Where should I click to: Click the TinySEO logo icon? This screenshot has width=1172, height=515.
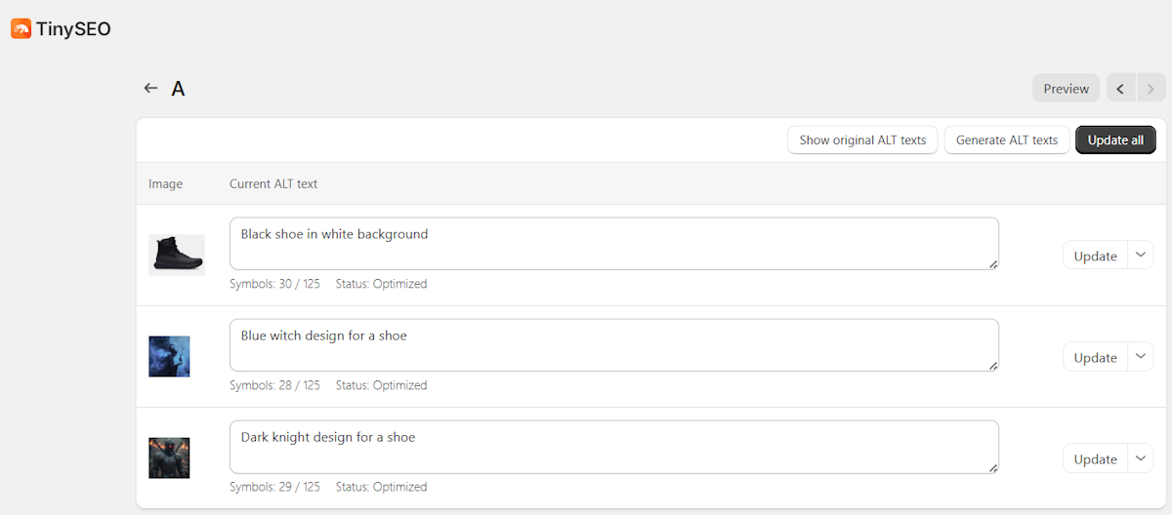[x=21, y=29]
